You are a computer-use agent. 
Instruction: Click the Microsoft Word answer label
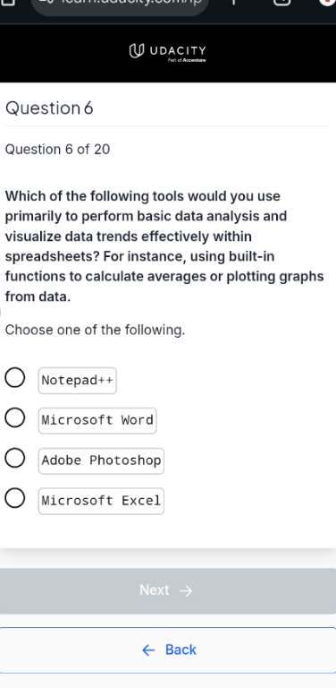coord(97,420)
